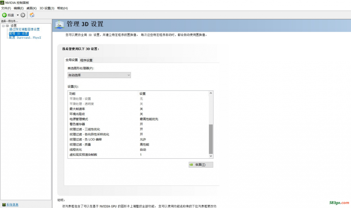Select the 环境光吸收 row

coord(138,114)
